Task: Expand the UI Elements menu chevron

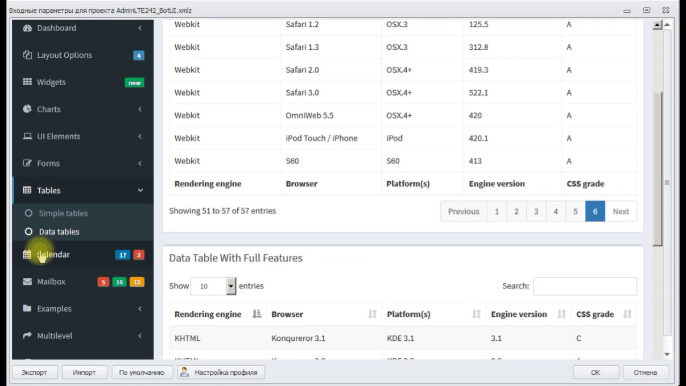Action: click(140, 136)
